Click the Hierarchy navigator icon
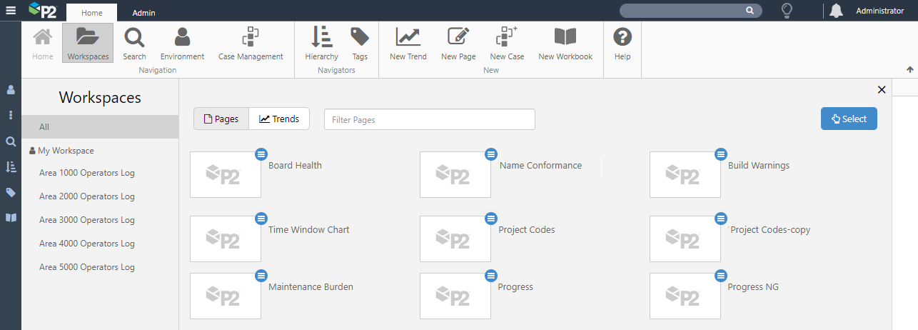Screen dimensions: 918x330 (321, 43)
